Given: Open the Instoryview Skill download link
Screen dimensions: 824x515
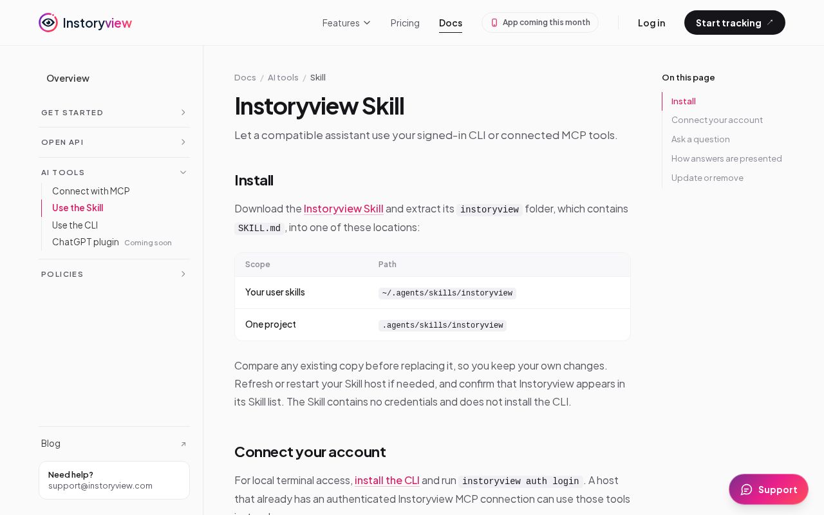Looking at the screenshot, I should point(344,209).
